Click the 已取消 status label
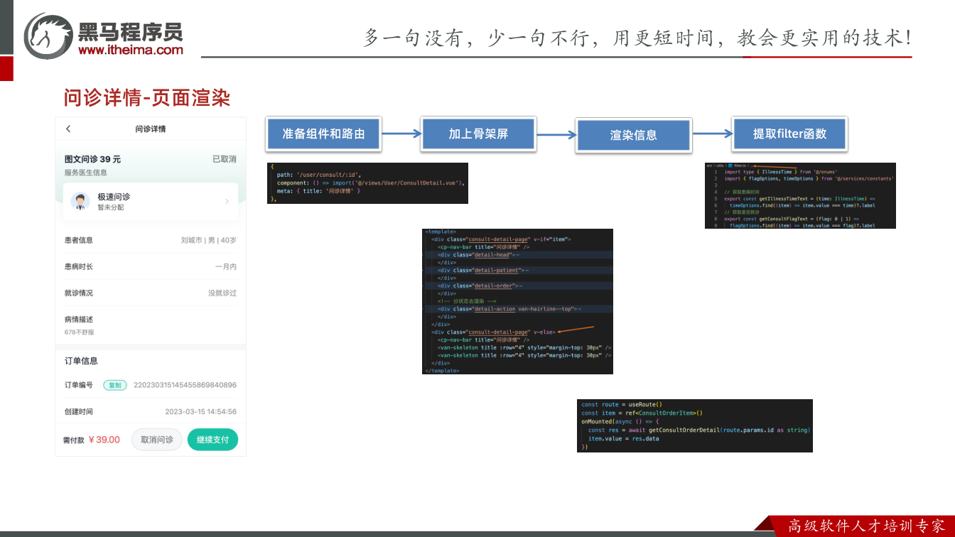 (225, 159)
